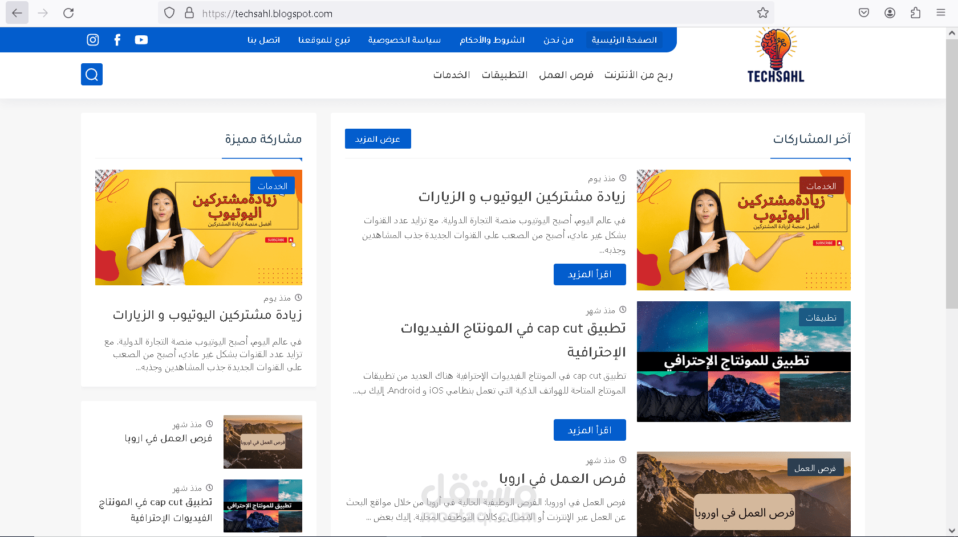958x537 pixels.
Task: Open sidebar small link فرص العمل في اروبا
Action: [x=168, y=438]
